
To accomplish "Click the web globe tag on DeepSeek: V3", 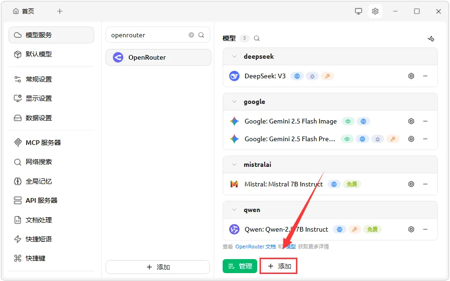I will tap(297, 76).
